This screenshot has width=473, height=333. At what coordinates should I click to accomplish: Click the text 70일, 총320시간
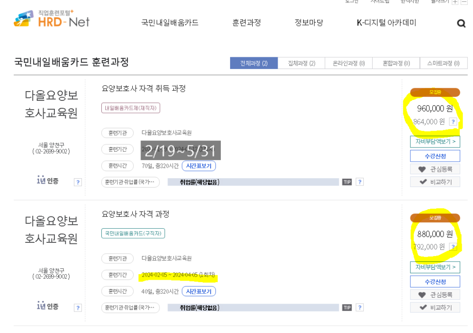point(160,166)
